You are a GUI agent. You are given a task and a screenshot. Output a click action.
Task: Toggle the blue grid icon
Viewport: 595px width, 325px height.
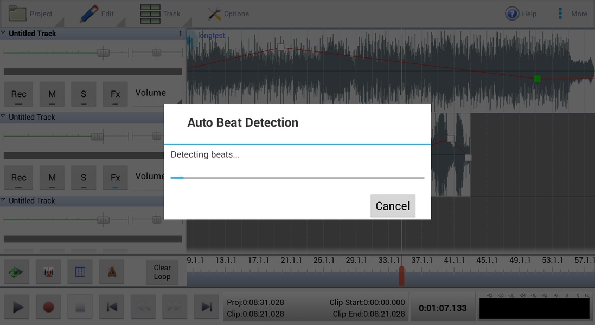coord(80,271)
